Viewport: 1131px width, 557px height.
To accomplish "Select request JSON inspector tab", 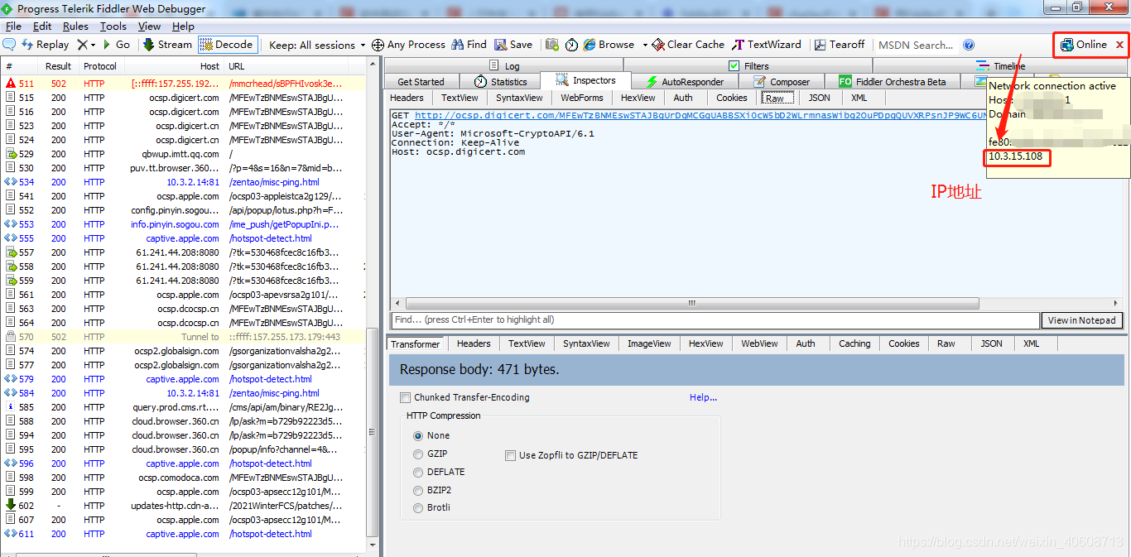I will click(x=819, y=98).
